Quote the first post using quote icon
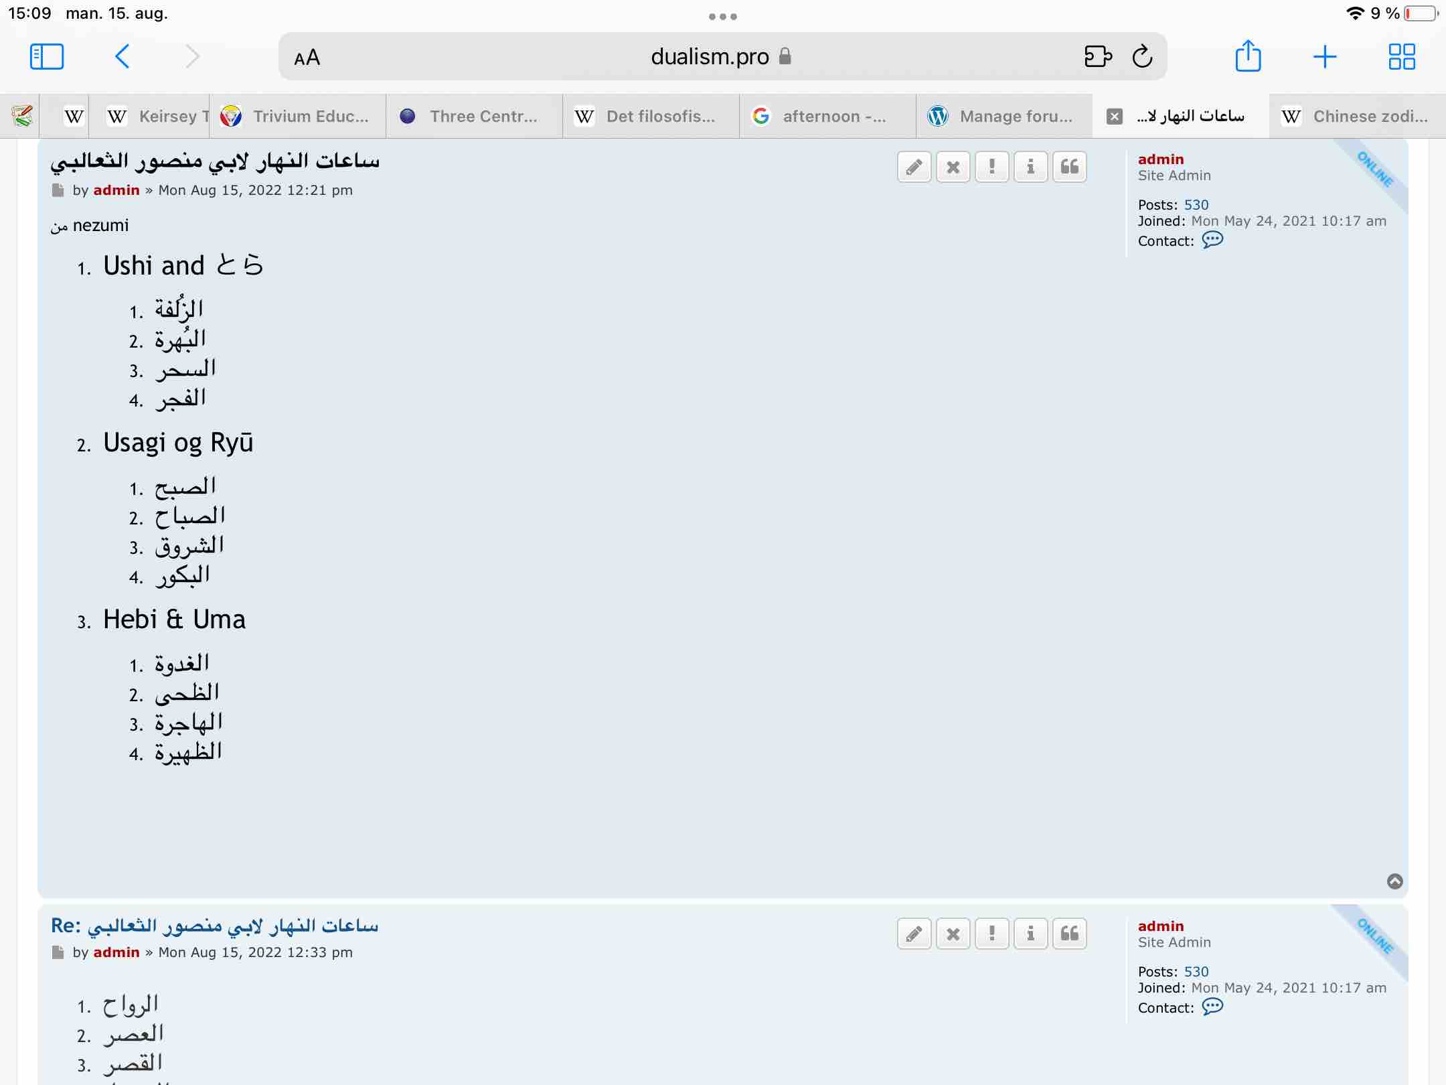This screenshot has height=1085, width=1446. tap(1069, 167)
